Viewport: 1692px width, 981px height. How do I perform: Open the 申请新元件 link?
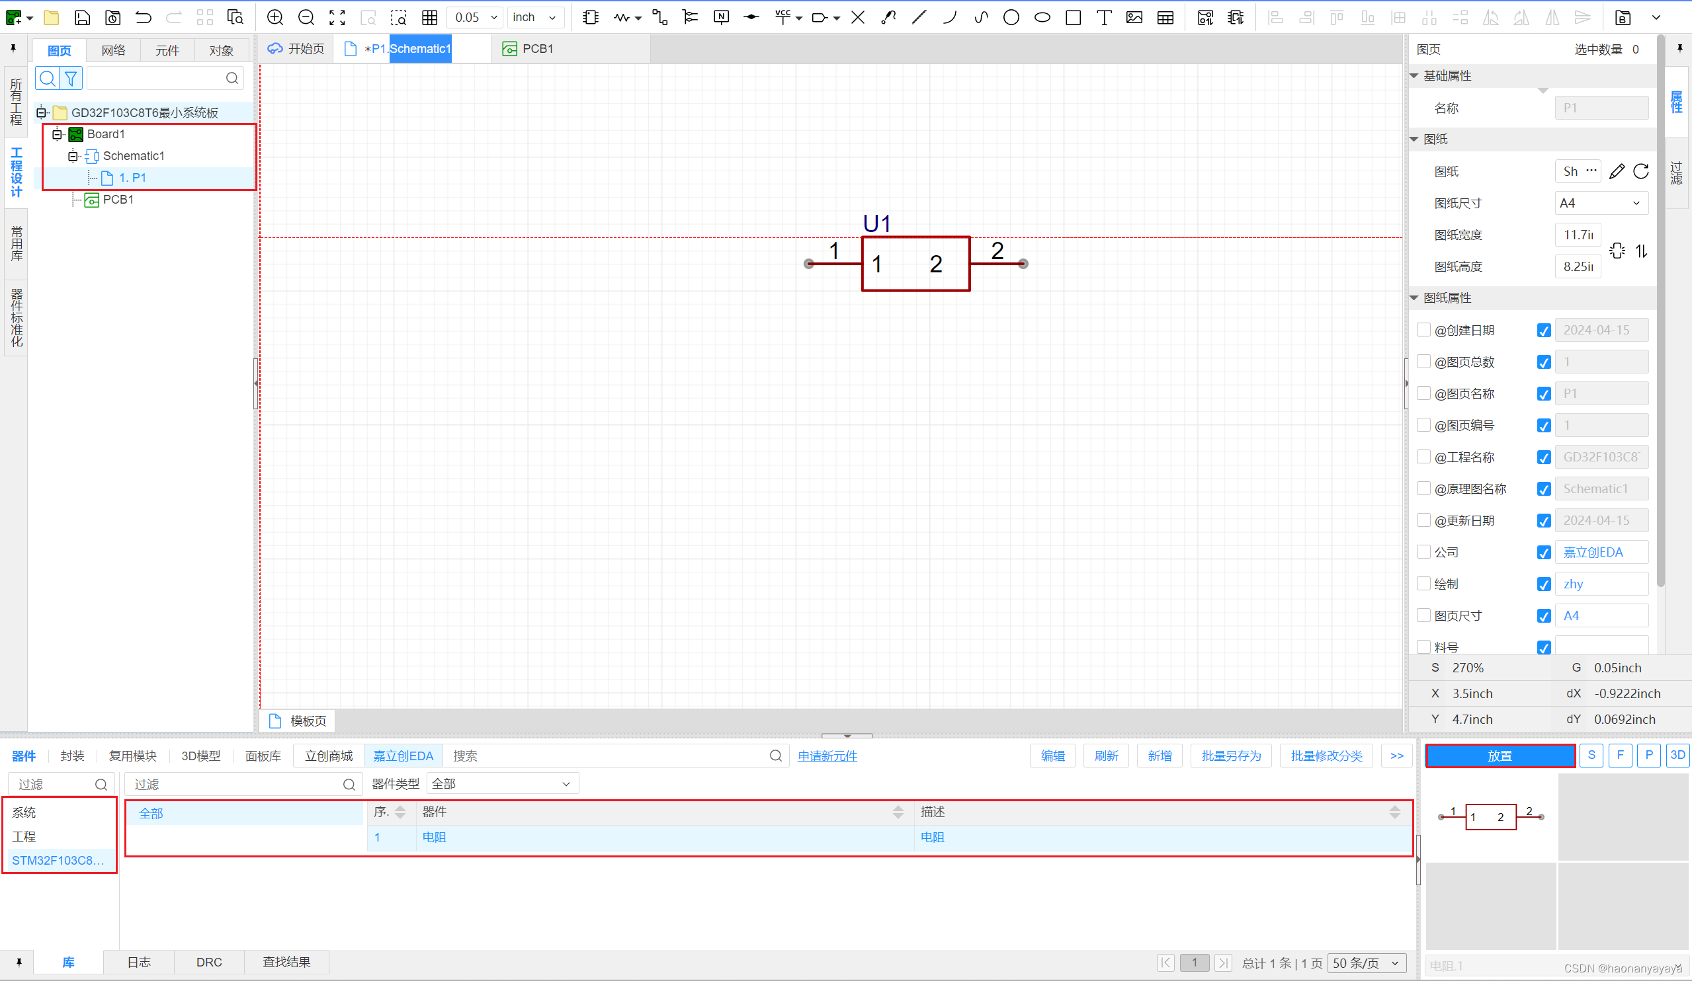pos(827,756)
